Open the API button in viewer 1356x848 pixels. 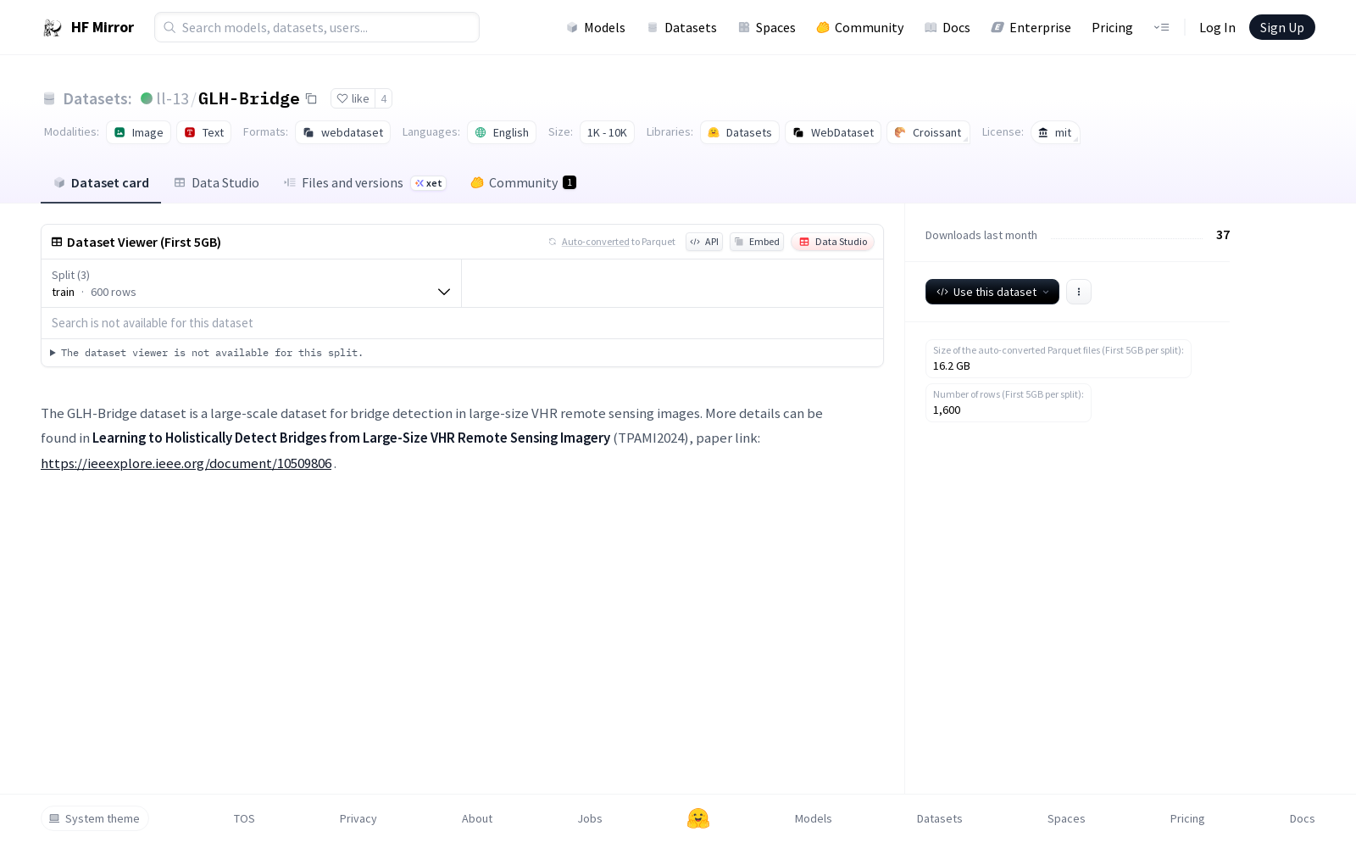click(x=704, y=242)
